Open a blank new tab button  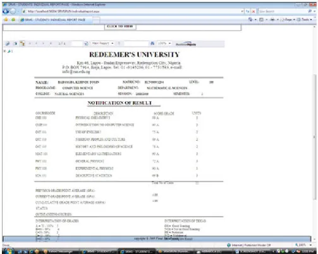(96, 20)
